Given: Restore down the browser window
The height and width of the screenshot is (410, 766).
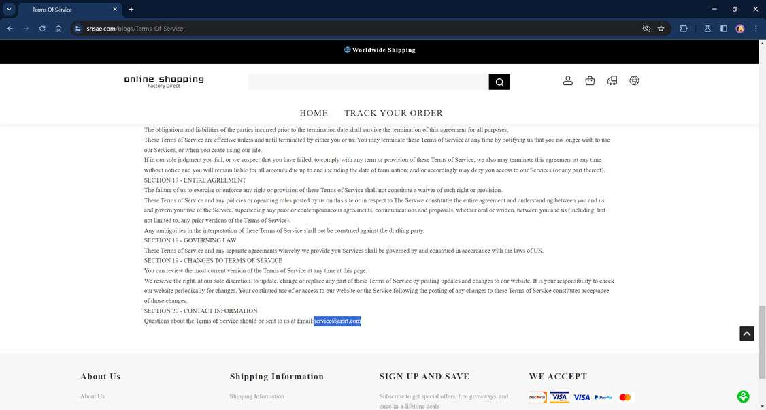Looking at the screenshot, I should pos(735,9).
